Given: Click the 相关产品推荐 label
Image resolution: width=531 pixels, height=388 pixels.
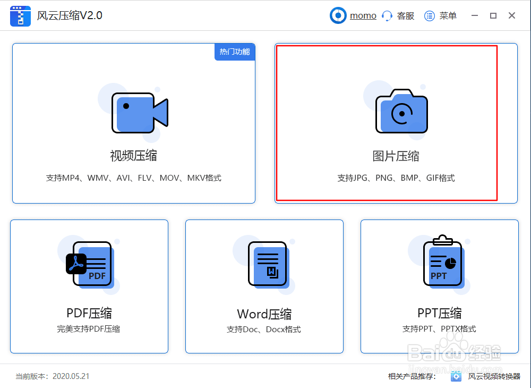Looking at the screenshot, I should (x=412, y=376).
